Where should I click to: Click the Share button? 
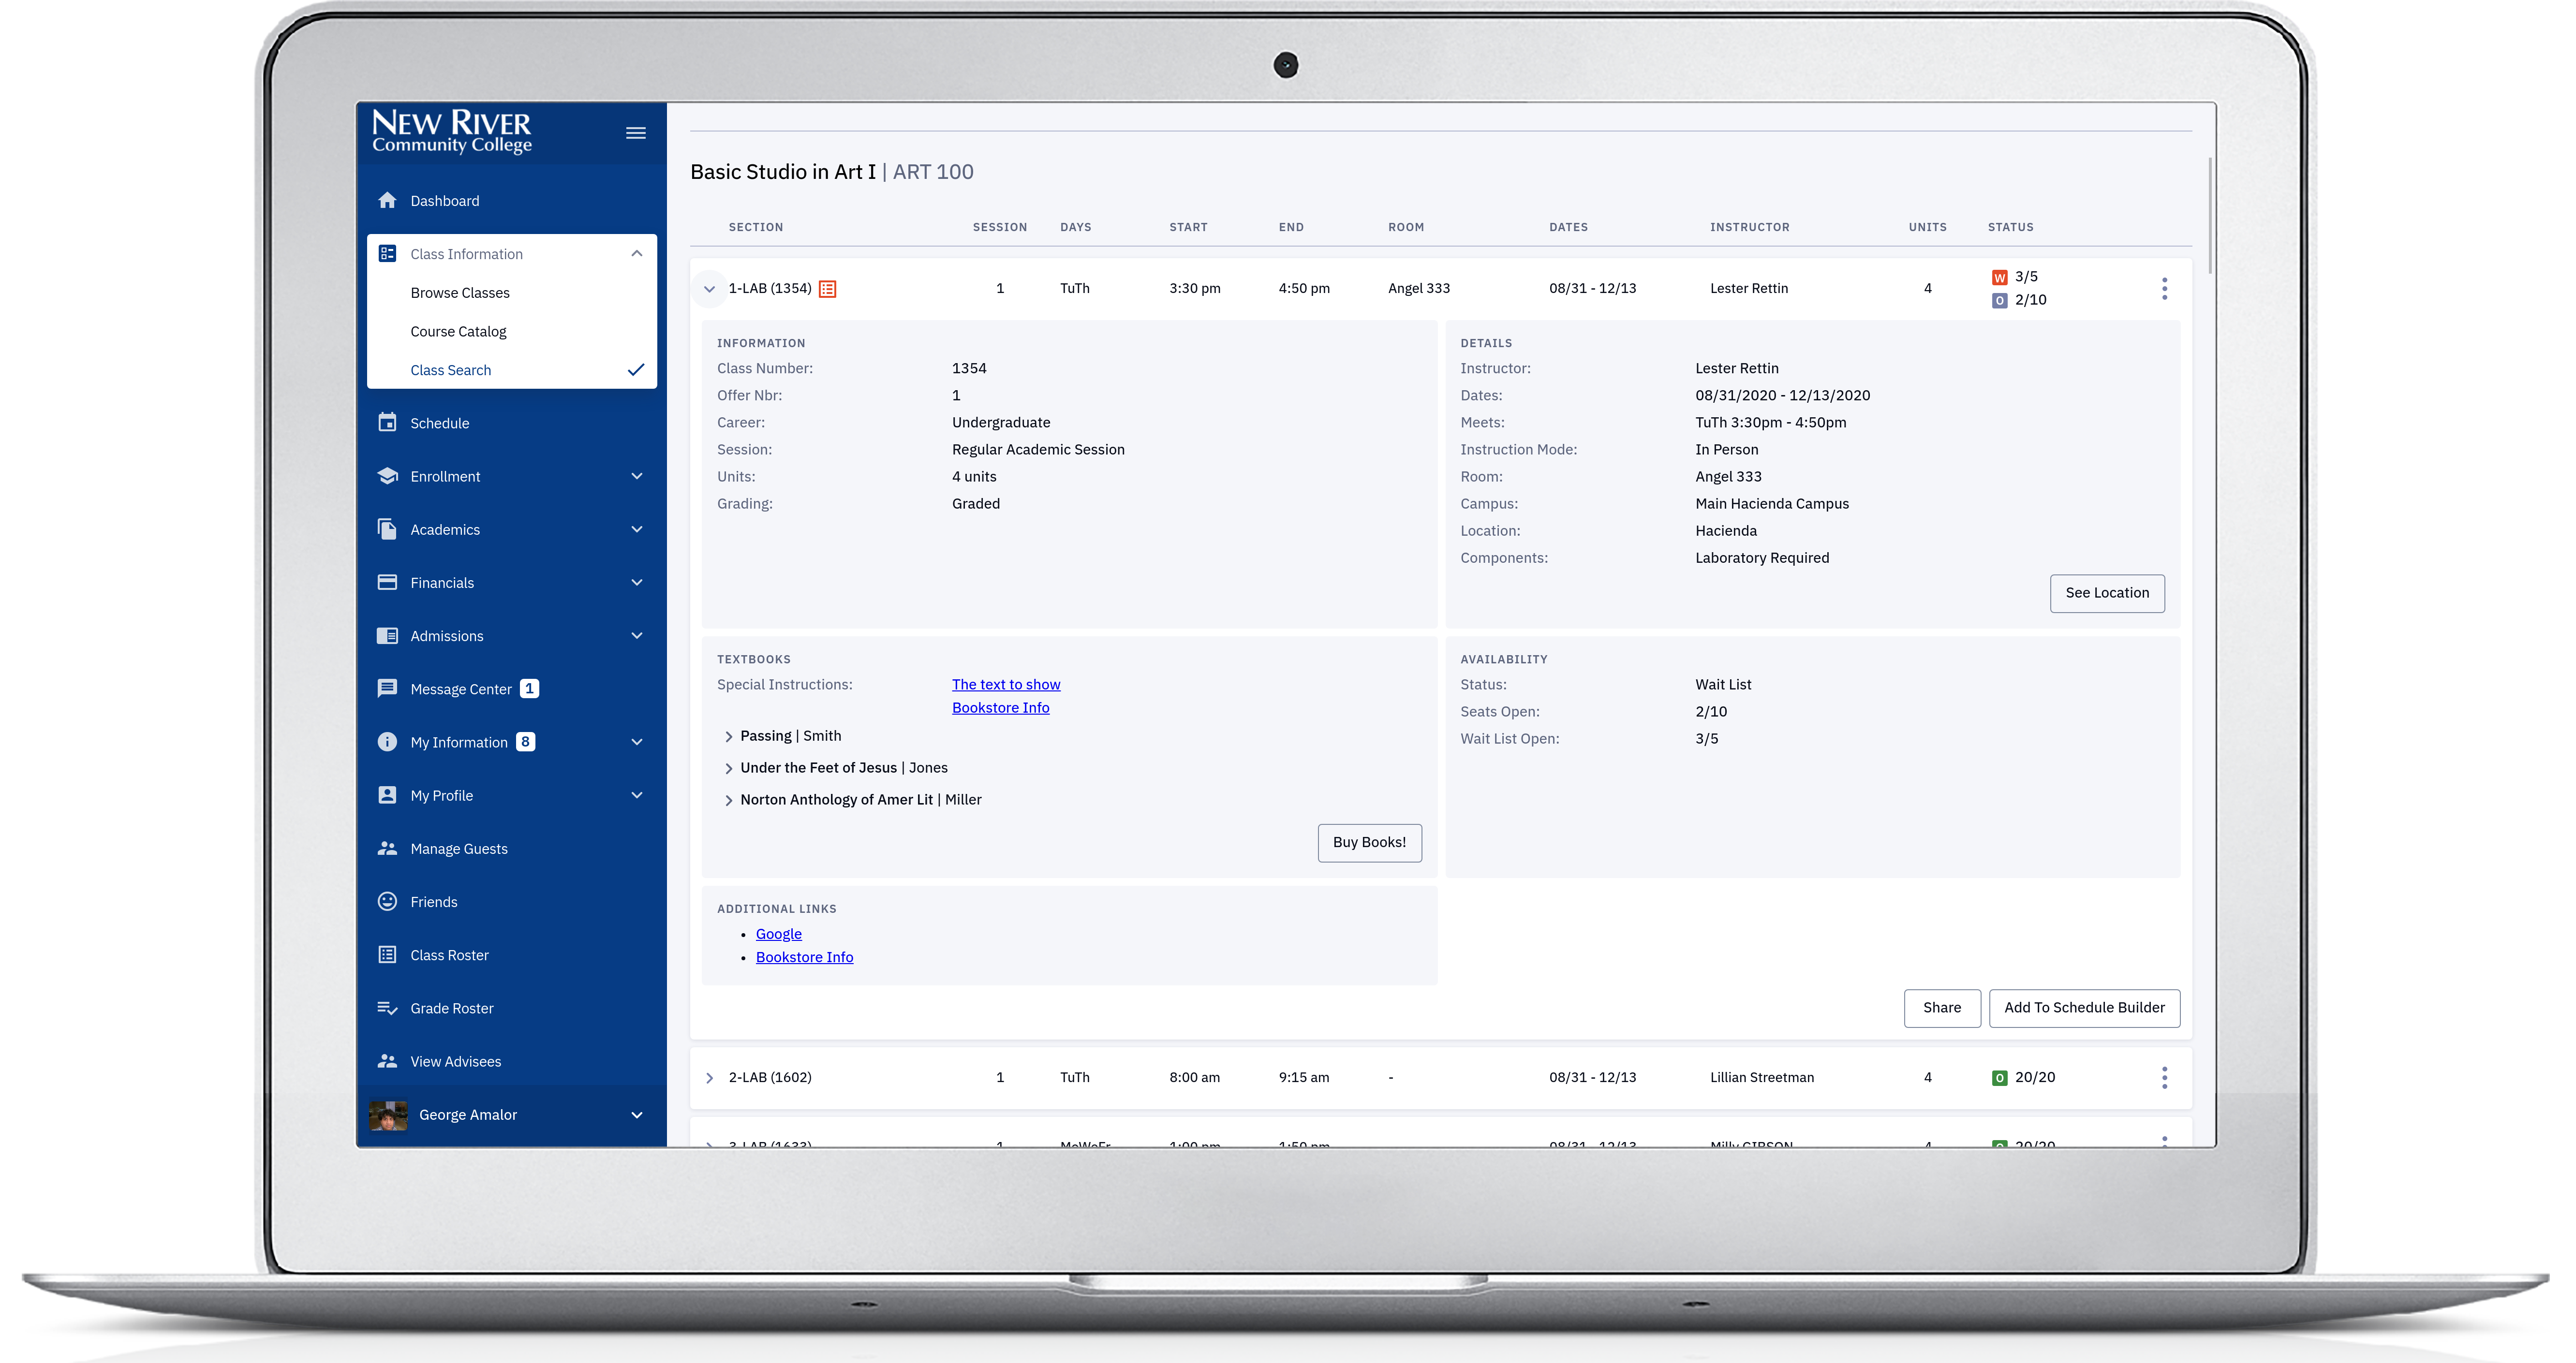pyautogui.click(x=1941, y=1007)
